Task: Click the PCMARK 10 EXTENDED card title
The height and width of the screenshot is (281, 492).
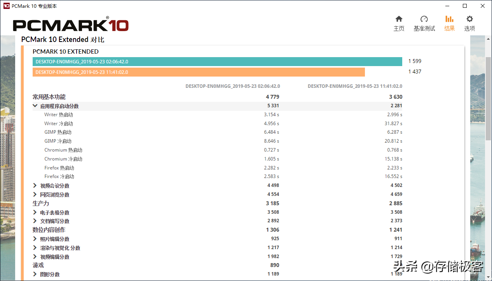Action: click(x=66, y=51)
